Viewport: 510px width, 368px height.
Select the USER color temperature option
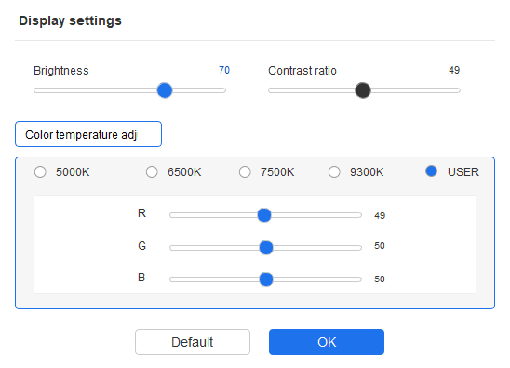[x=431, y=171]
